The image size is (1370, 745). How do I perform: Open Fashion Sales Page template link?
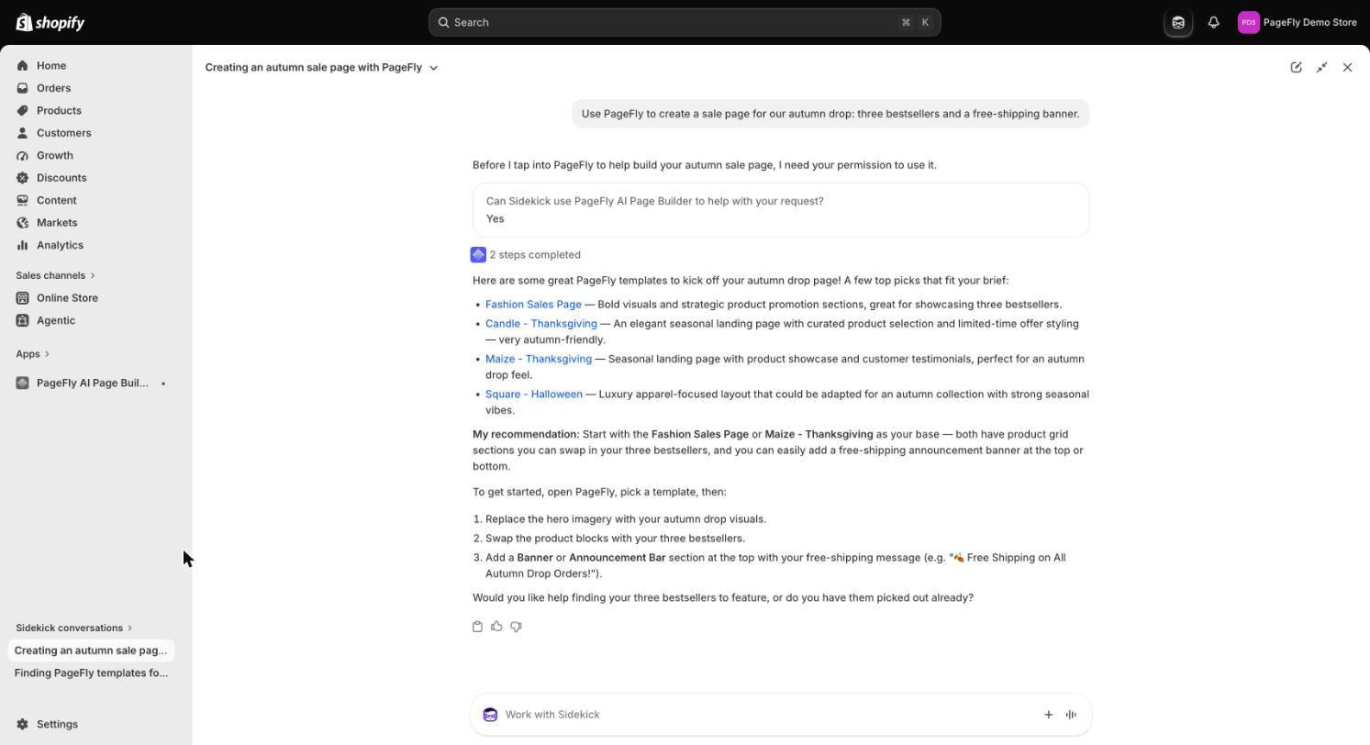[533, 305]
